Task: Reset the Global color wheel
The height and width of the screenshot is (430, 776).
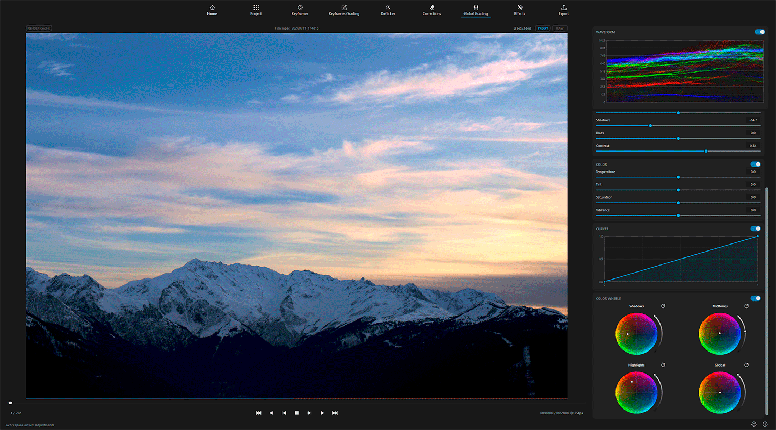Action: (746, 365)
